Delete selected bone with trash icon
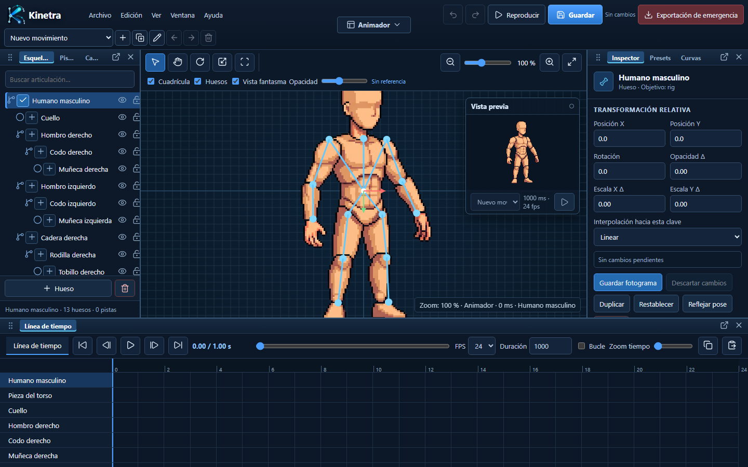The image size is (748, 467). (125, 289)
